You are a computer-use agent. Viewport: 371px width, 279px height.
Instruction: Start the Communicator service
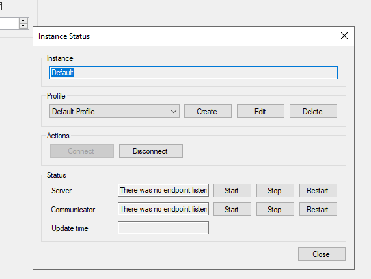pos(232,210)
